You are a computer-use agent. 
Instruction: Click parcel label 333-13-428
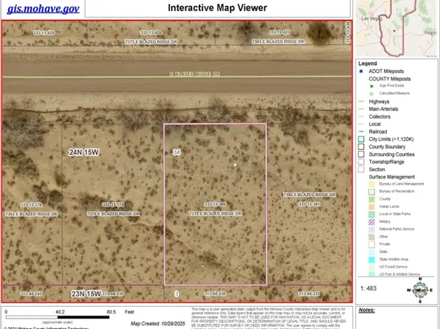[x=151, y=32]
